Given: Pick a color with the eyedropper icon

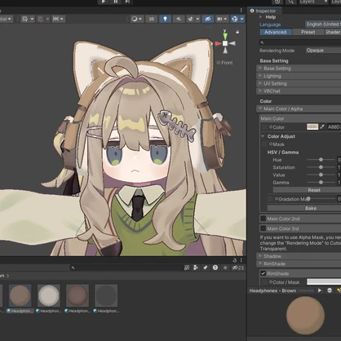Looking at the screenshot, I should pyautogui.click(x=322, y=127).
